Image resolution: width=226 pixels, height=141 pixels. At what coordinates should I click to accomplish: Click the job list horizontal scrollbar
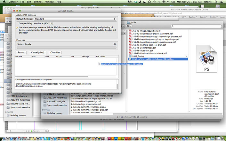pos(52,77)
